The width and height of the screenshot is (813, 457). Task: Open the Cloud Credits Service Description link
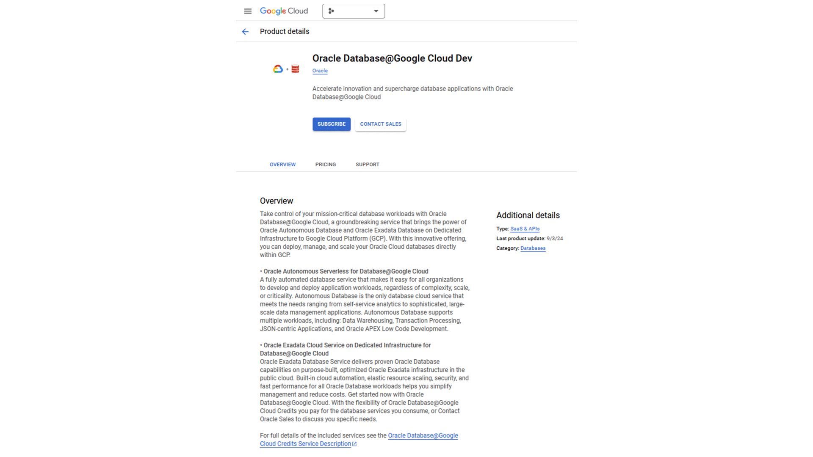[305, 443]
